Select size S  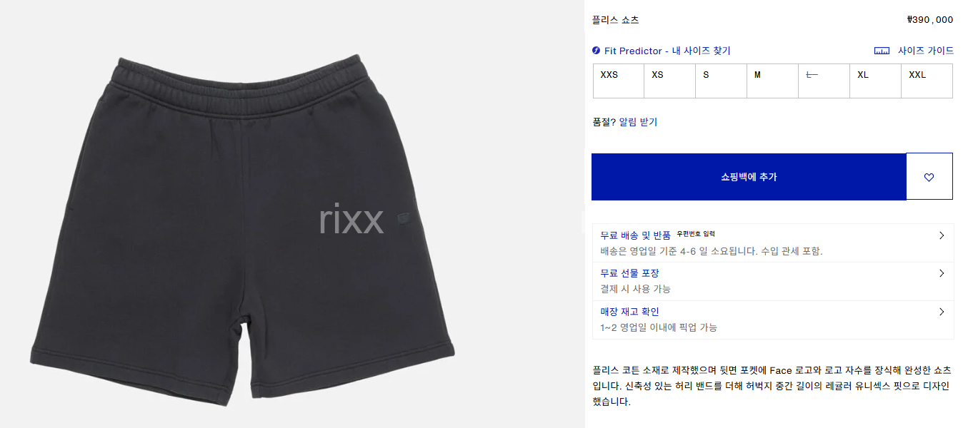coord(722,81)
